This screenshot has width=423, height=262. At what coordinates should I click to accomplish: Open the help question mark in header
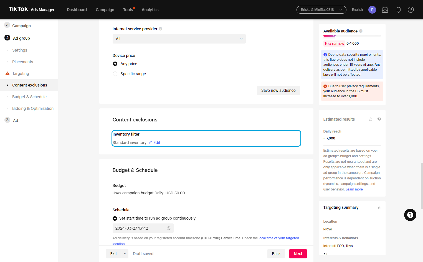coord(411,10)
